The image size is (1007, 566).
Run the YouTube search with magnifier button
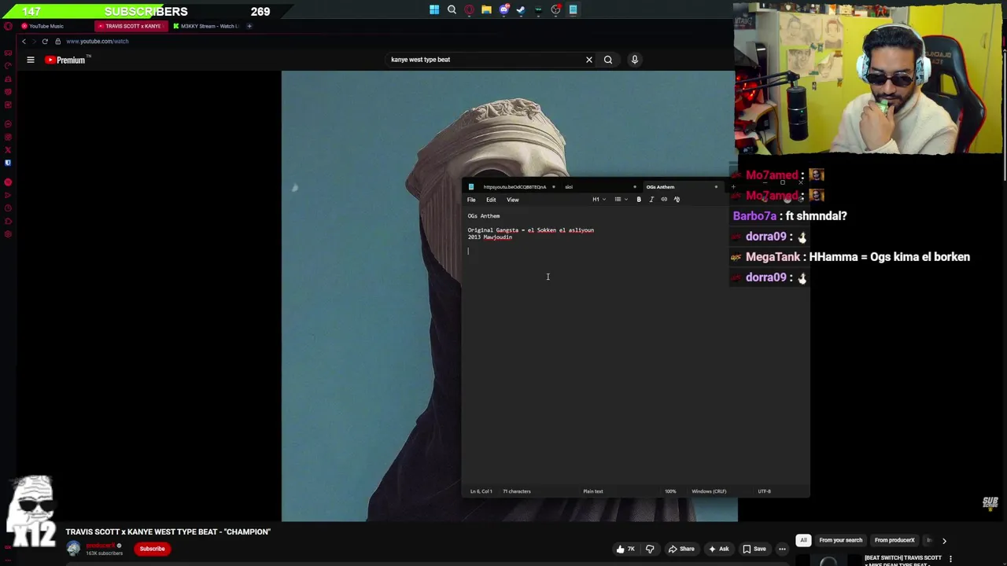(x=608, y=60)
